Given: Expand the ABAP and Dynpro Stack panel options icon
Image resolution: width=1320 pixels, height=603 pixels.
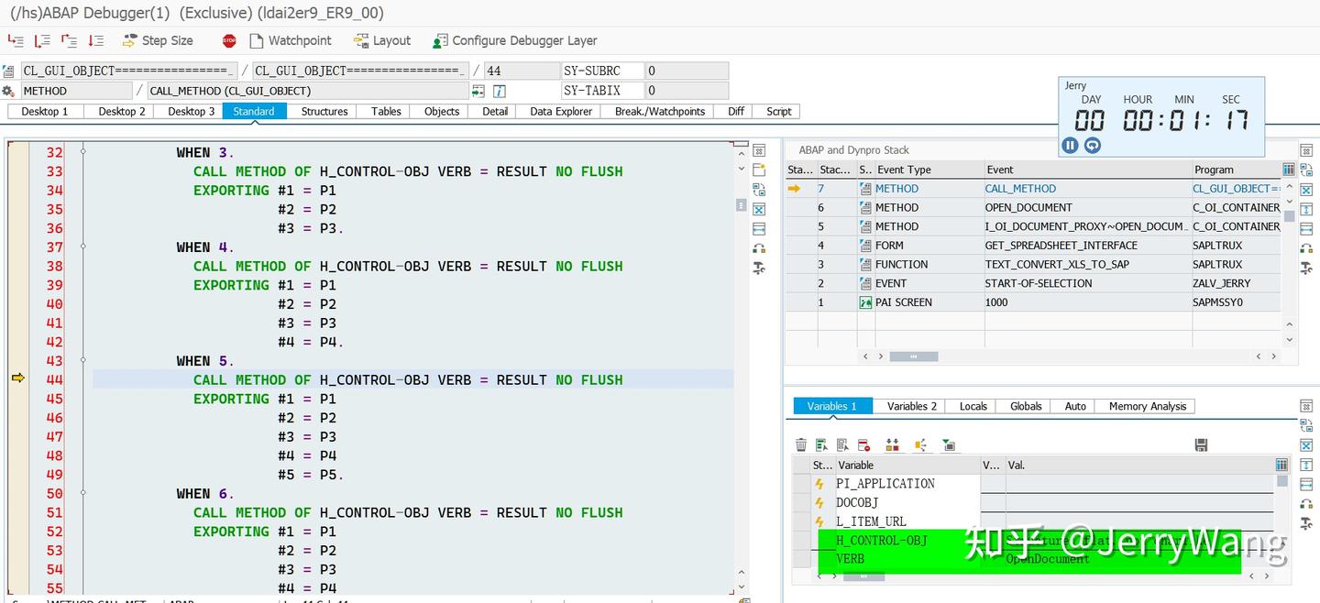Looking at the screenshot, I should [1306, 149].
